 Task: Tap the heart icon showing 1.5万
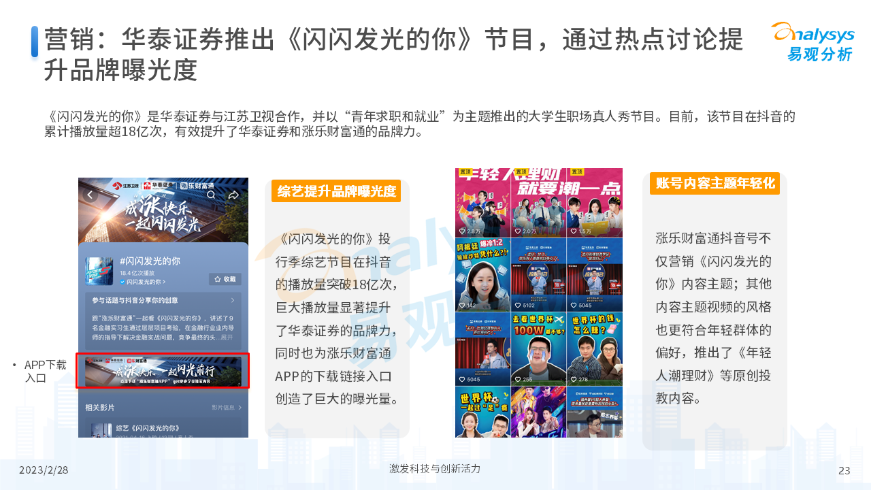coord(573,231)
